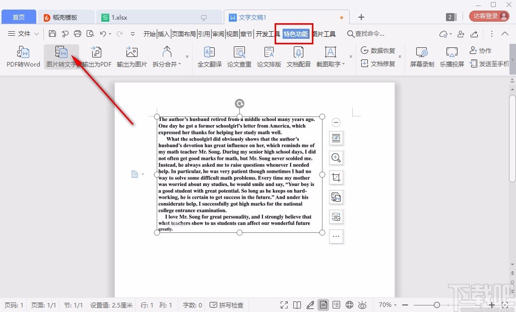This screenshot has width=516, height=312.
Task: Switch on 阅读版式 view toggle
Action: pyautogui.click(x=297, y=305)
